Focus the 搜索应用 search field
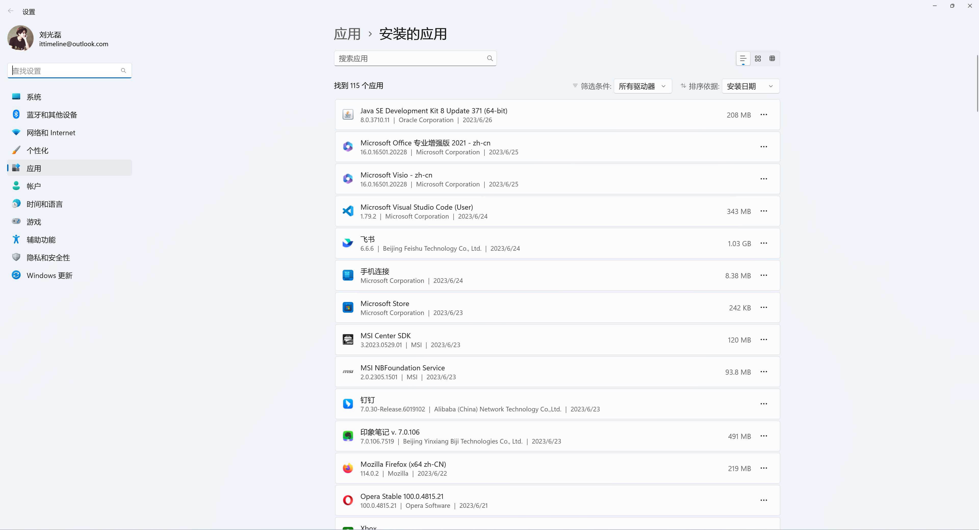Screen dimensions: 979x530 pos(415,58)
